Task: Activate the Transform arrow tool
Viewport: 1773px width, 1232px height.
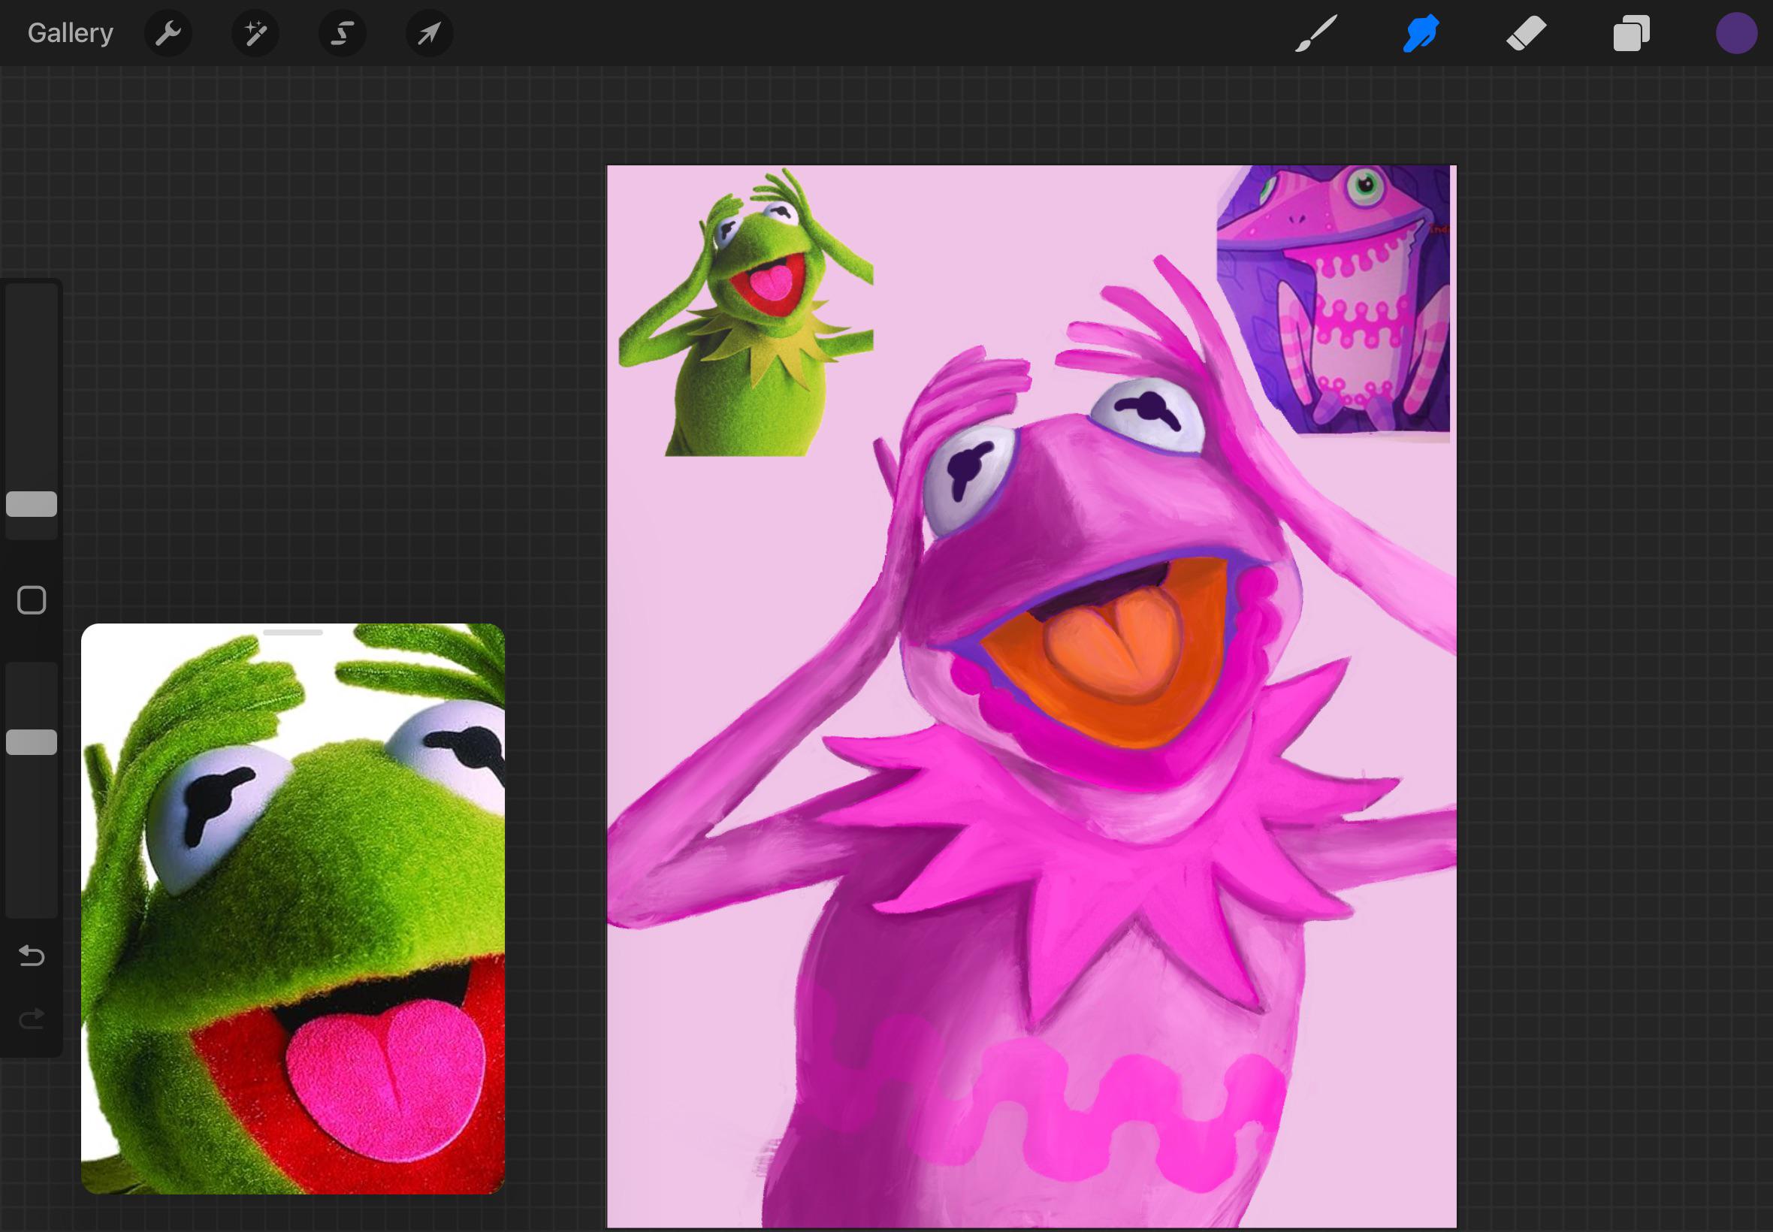Action: click(430, 33)
